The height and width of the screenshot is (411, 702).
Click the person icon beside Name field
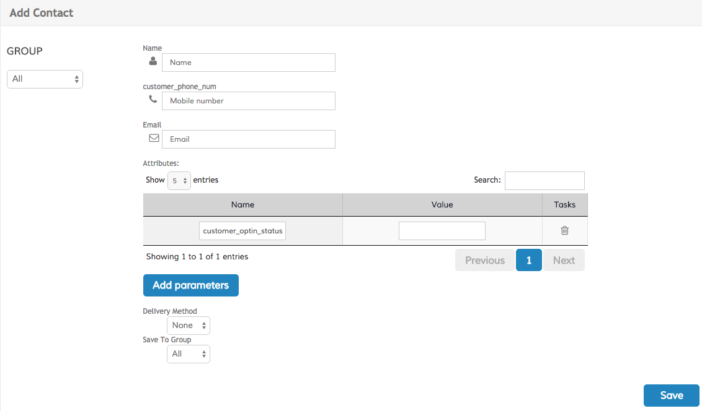coord(153,62)
